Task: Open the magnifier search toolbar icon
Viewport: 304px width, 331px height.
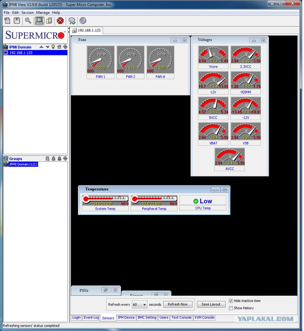Action: coord(28,21)
